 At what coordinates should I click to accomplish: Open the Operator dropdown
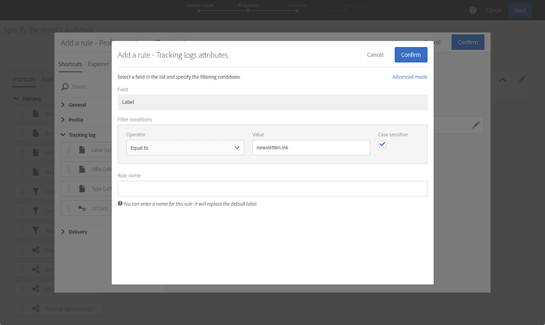pyautogui.click(x=185, y=148)
